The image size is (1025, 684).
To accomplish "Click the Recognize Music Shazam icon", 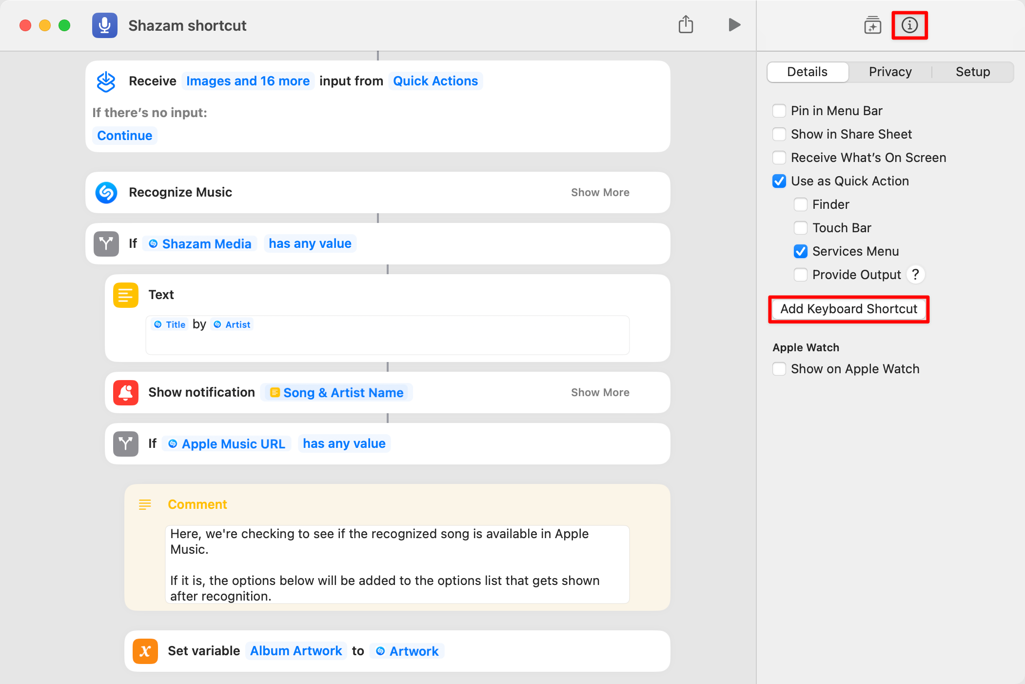I will coord(106,192).
